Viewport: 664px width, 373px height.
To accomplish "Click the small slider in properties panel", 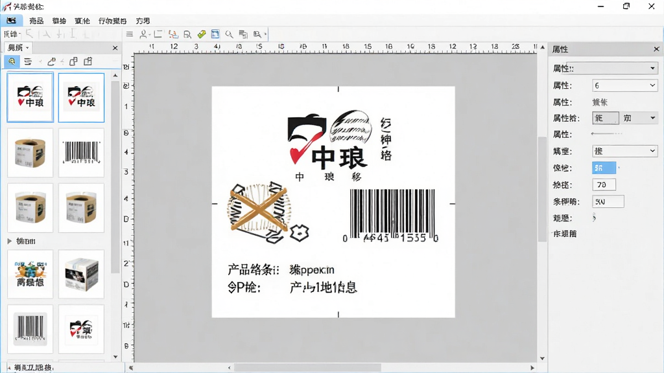I will point(607,133).
